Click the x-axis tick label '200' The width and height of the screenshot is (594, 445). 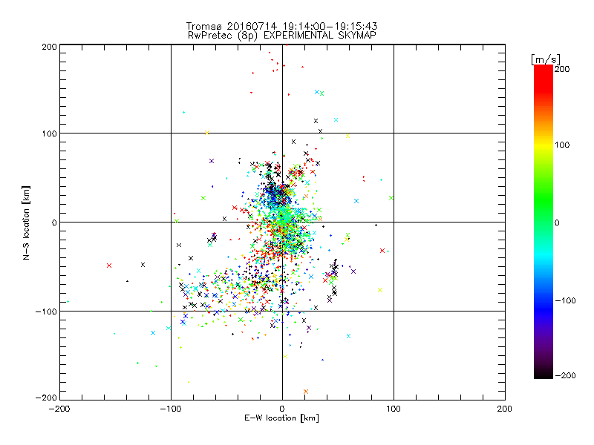[x=505, y=409]
